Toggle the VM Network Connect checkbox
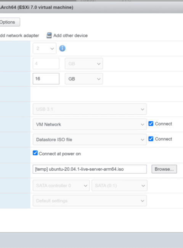 point(151,124)
